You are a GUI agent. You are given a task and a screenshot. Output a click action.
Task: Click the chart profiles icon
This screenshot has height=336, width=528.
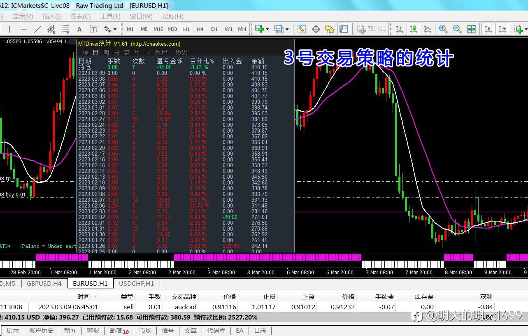(279, 29)
